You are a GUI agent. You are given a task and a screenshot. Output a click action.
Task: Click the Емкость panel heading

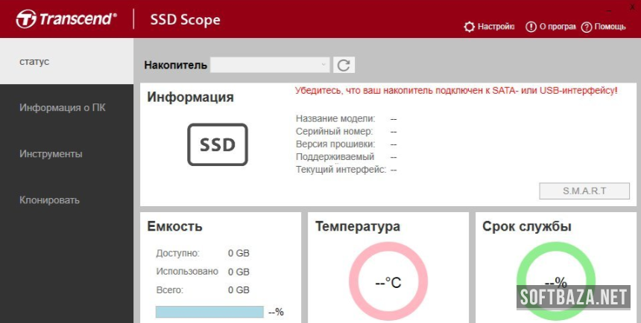tap(174, 227)
